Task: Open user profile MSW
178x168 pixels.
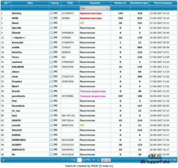Action: point(15,18)
